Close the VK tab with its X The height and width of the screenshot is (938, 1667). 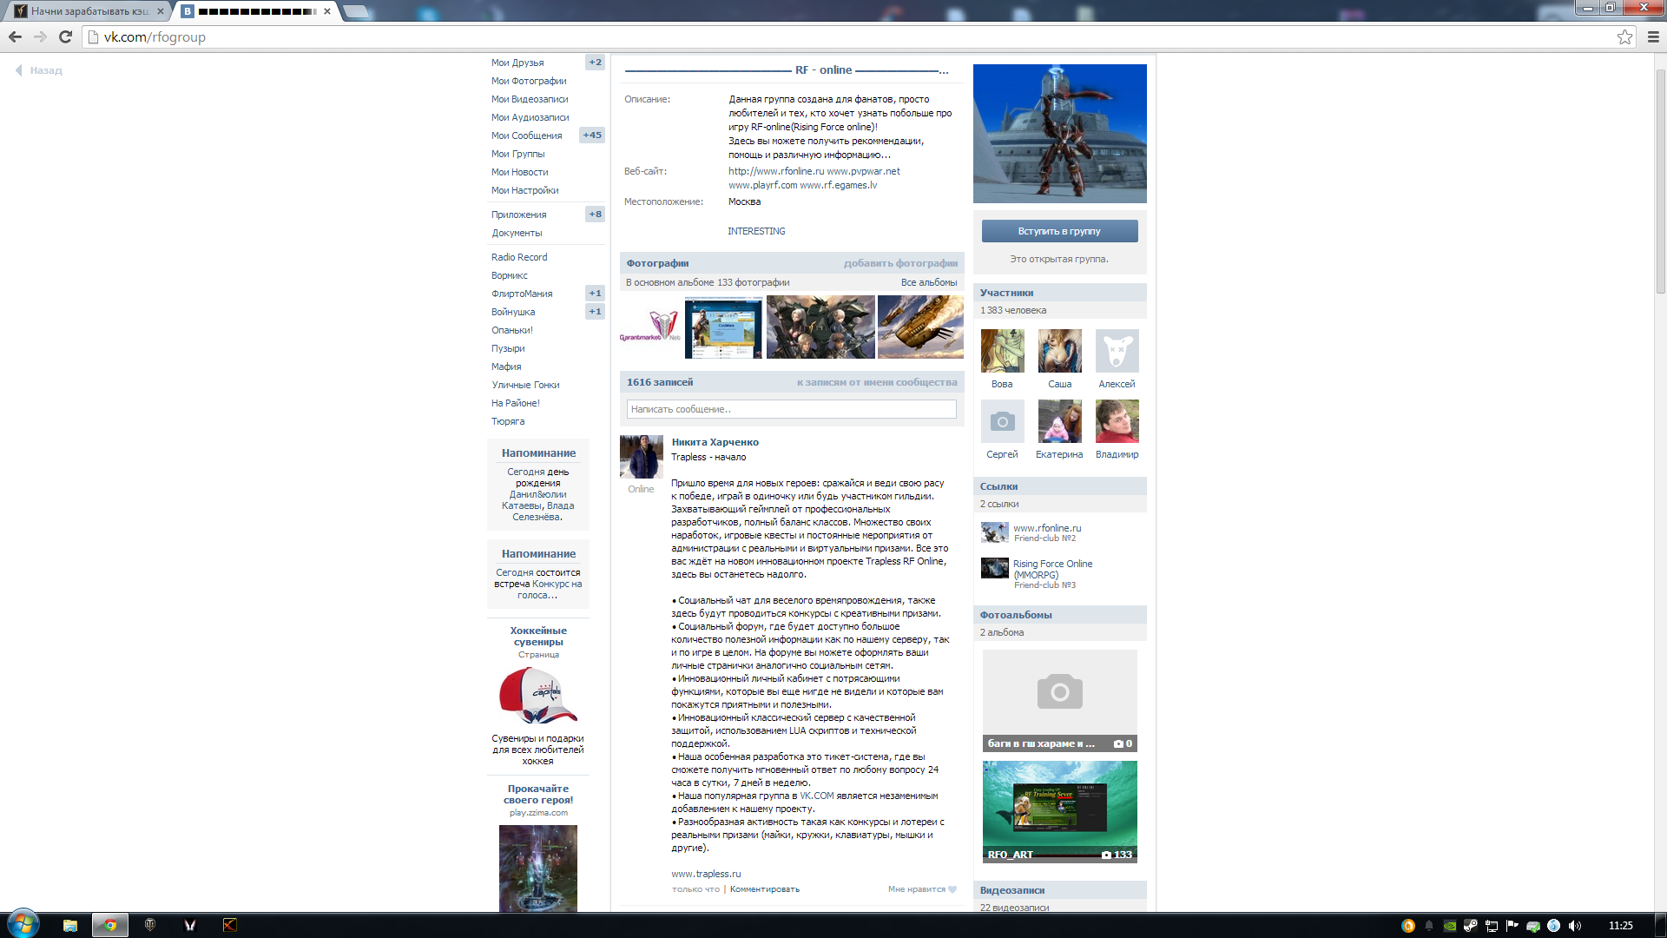(327, 11)
